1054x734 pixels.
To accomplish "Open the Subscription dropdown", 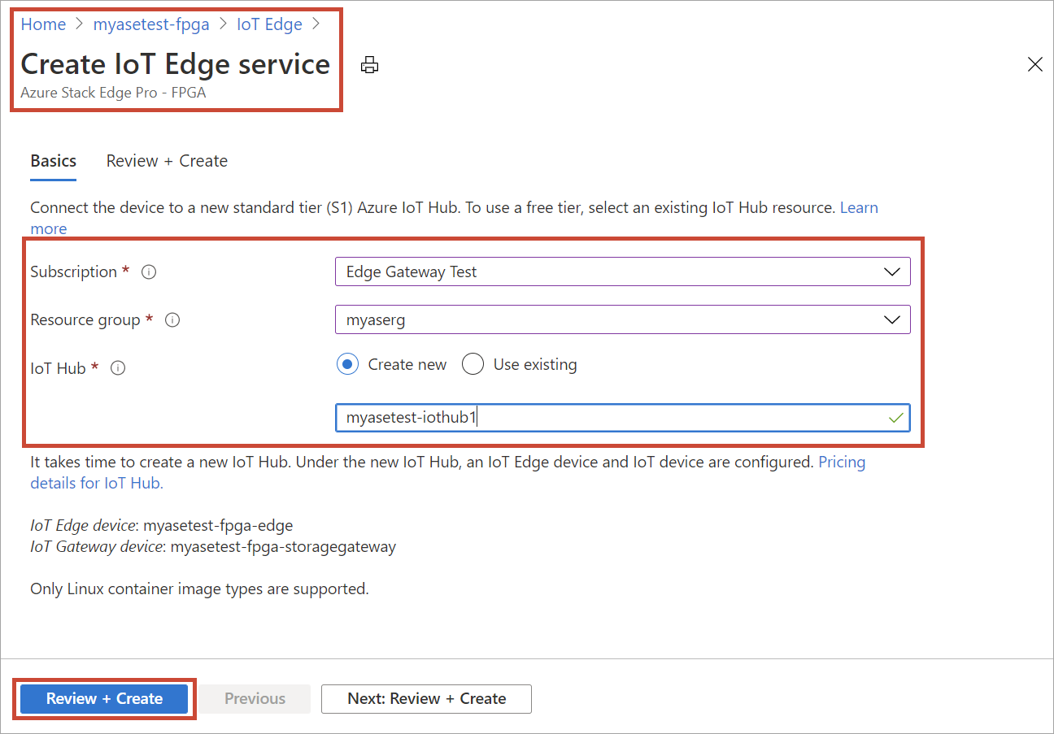I will coord(622,272).
